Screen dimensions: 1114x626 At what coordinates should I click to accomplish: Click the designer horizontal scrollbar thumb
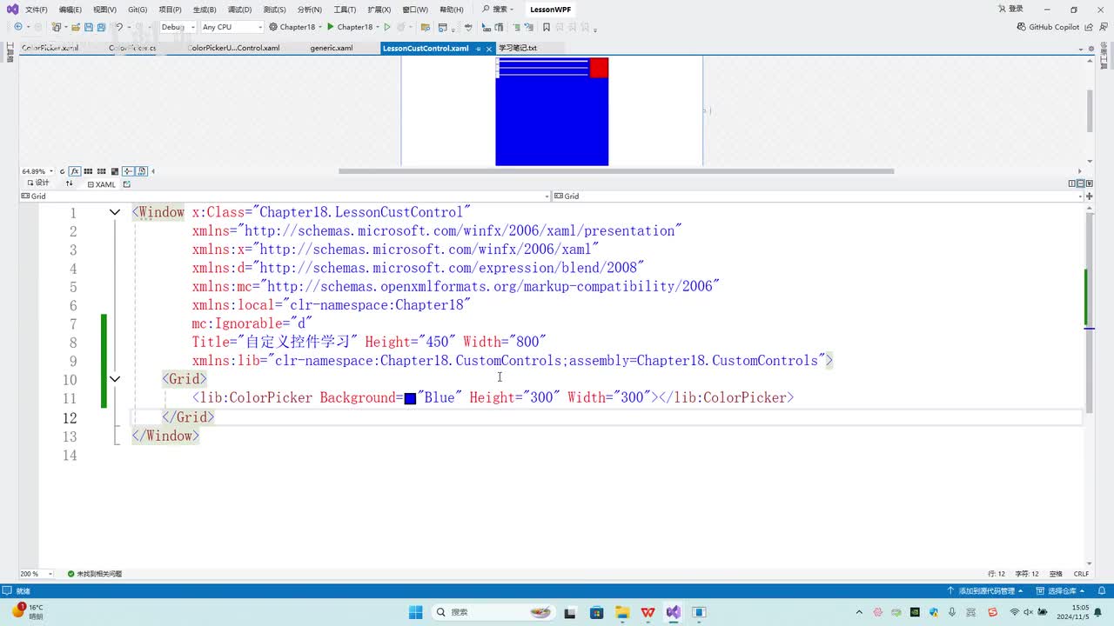[616, 171]
